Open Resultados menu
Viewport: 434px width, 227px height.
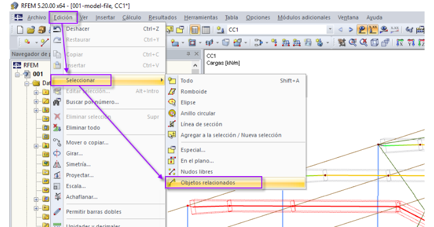tap(163, 18)
